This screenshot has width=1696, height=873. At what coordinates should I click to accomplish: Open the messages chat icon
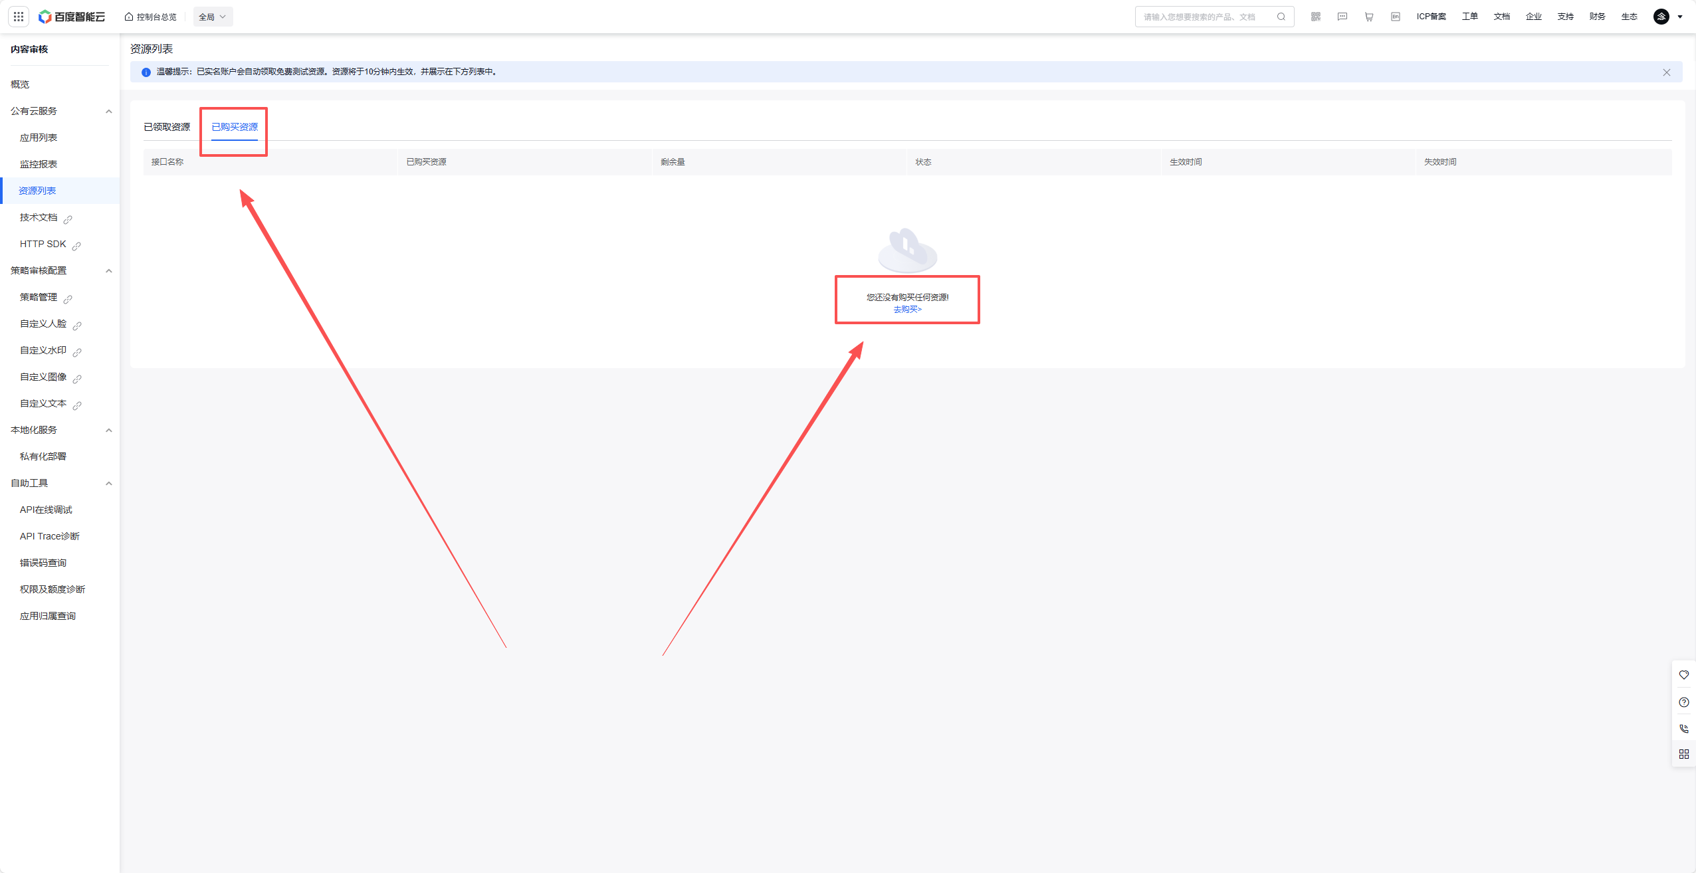click(x=1342, y=17)
